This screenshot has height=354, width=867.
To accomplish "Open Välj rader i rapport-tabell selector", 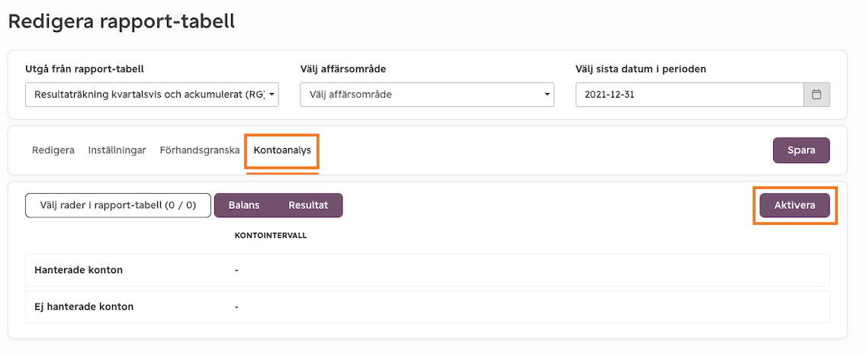I will click(x=118, y=205).
